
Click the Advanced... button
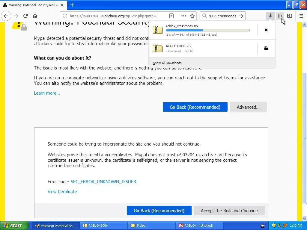248,107
